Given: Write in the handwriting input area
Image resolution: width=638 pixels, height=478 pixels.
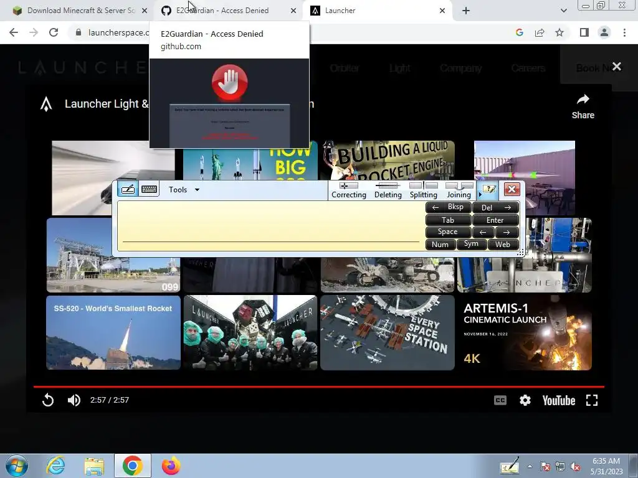Looking at the screenshot, I should [270, 226].
